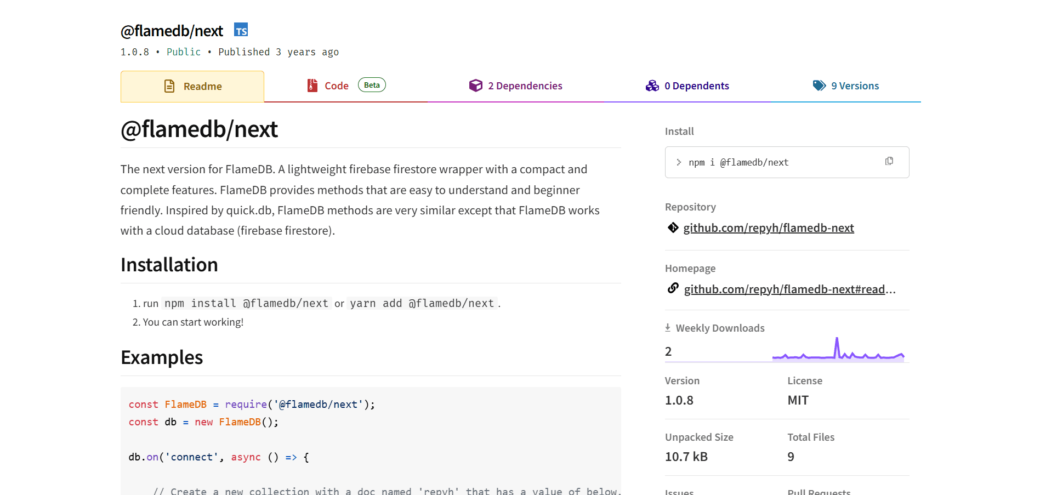The width and height of the screenshot is (1040, 495).
Task: Open github.com/repyh/flamedb-next repository link
Action: (x=768, y=228)
